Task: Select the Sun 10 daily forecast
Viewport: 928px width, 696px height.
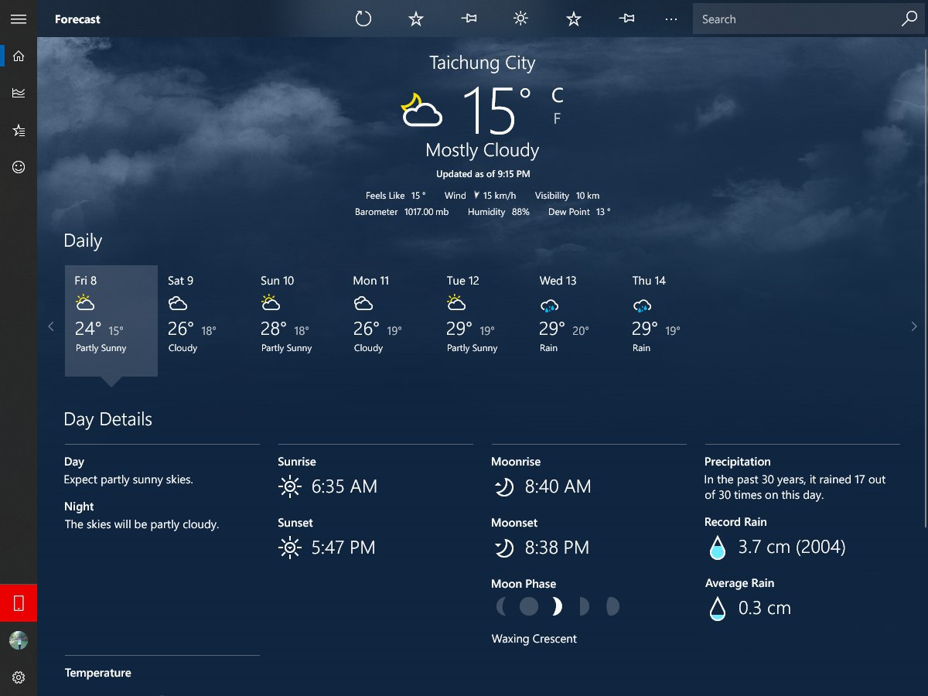Action: click(297, 321)
